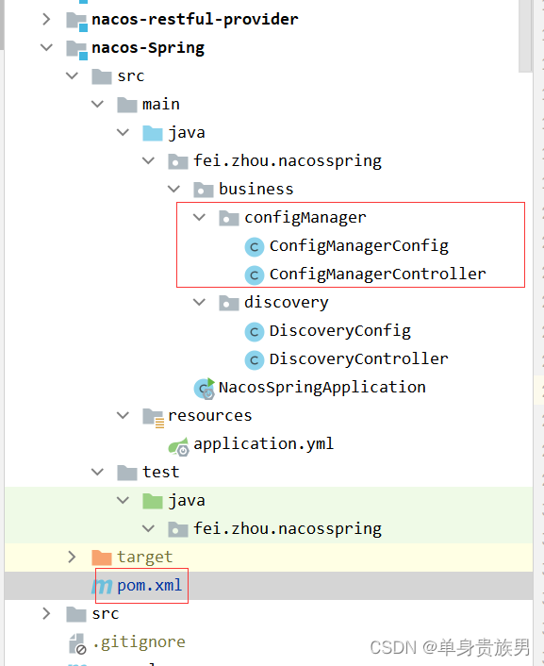
Task: Collapse the fei.zhou.nacosspring package under main
Action: pyautogui.click(x=149, y=161)
